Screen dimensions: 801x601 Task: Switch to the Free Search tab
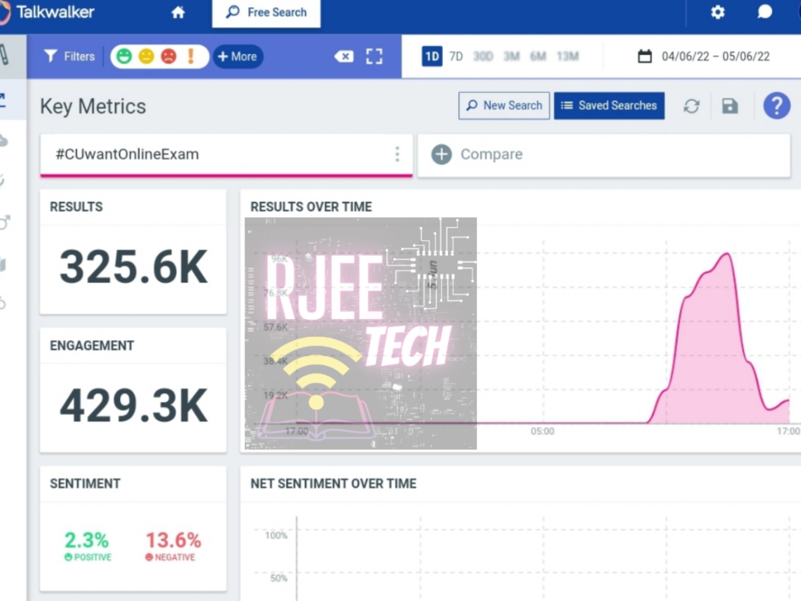point(266,13)
